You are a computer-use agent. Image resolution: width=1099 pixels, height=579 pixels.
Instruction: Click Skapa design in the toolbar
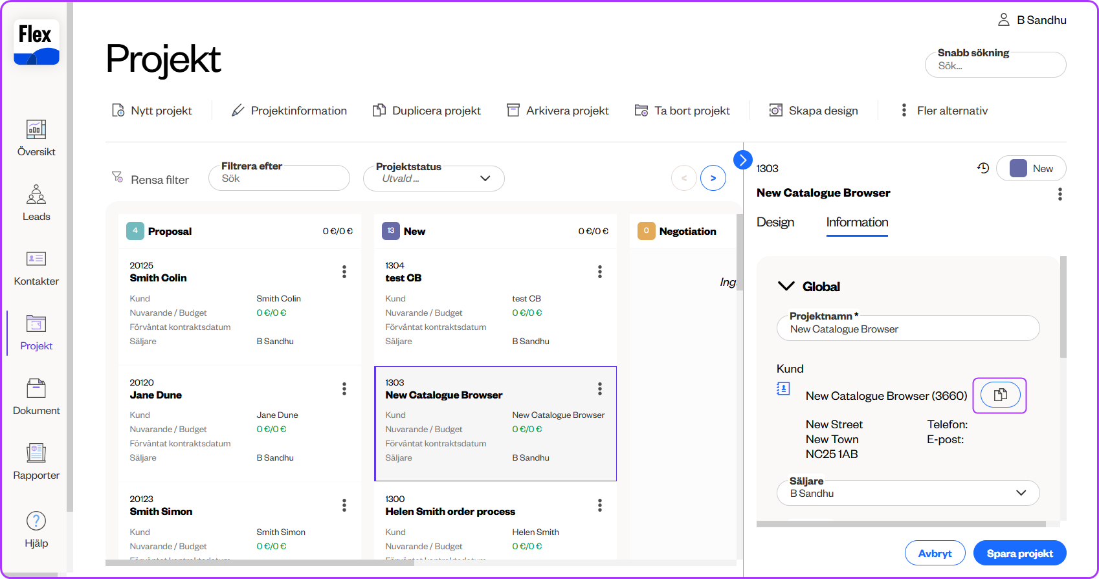click(x=814, y=111)
